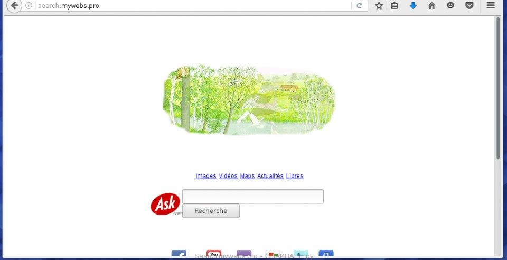Open the hamburger menu
The height and width of the screenshot is (260, 507).
(x=491, y=5)
